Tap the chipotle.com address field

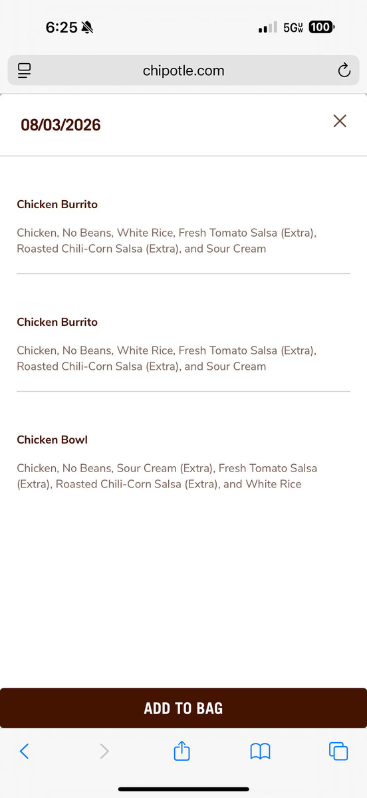pos(183,70)
